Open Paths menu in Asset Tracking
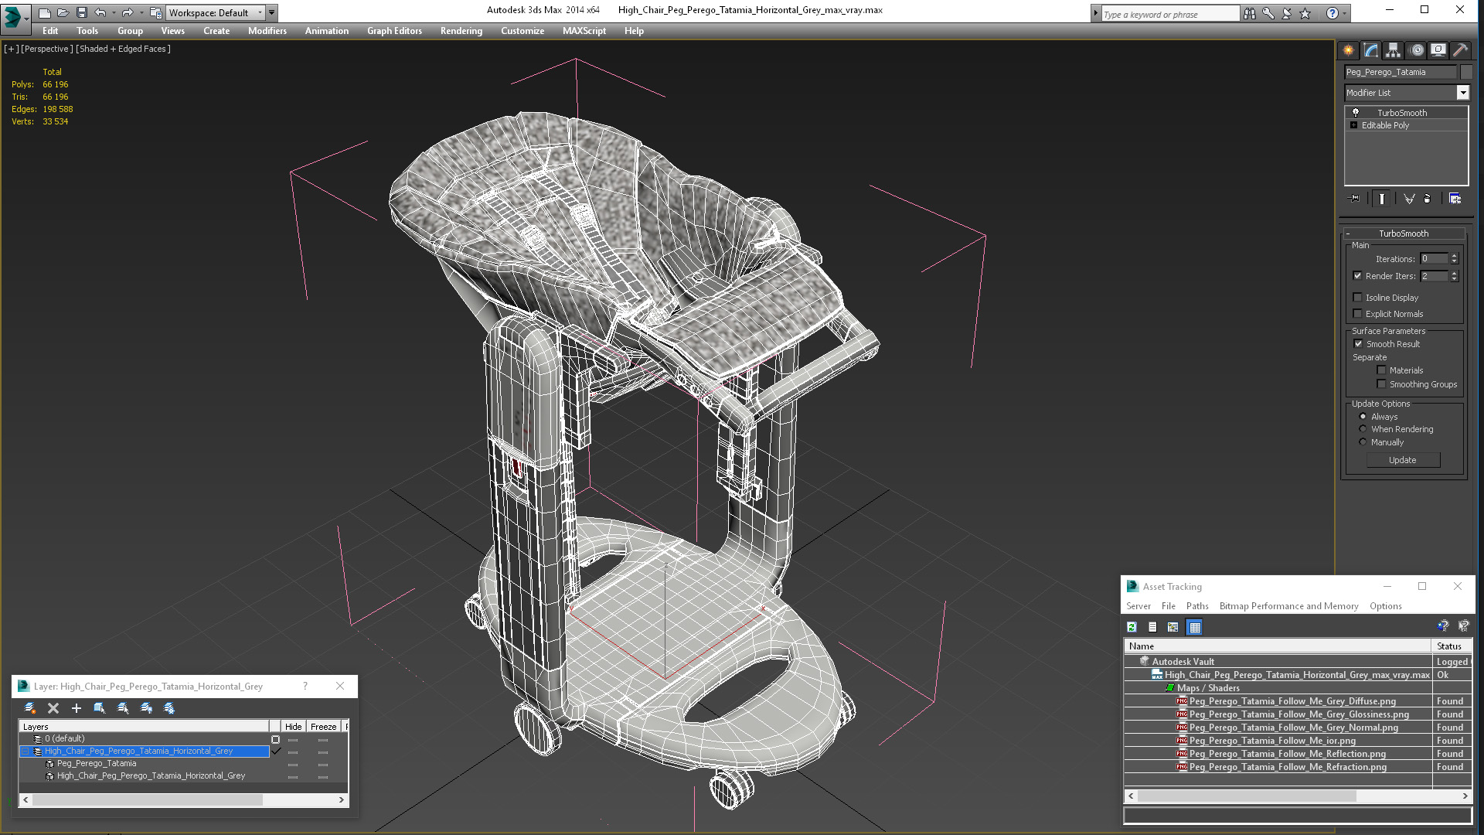Viewport: 1484px width, 835px height. tap(1197, 606)
